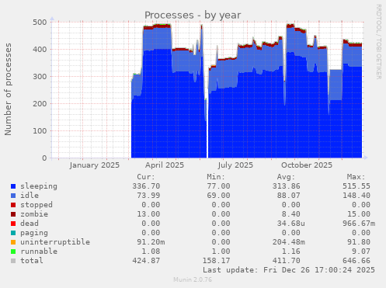The height and width of the screenshot is (288, 386).
Task: Click the stopped legend color swatch
Action: (x=13, y=205)
